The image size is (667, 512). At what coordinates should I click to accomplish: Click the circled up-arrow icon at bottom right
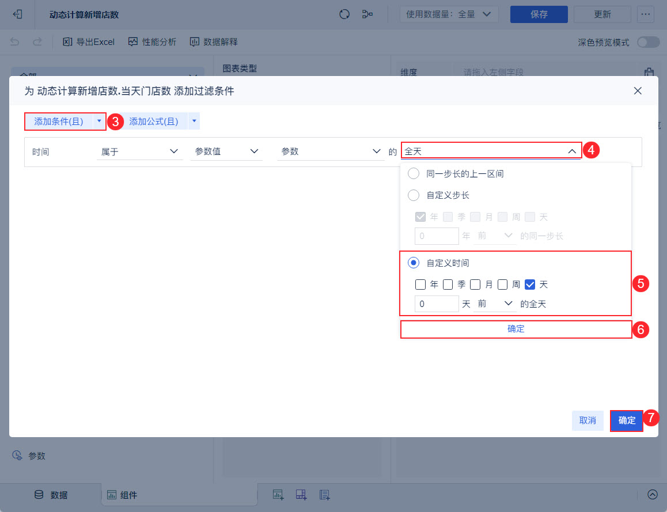click(x=653, y=494)
